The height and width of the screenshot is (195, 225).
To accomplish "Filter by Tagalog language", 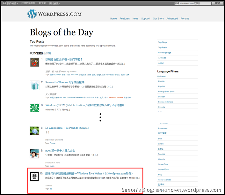I will 162,154.
